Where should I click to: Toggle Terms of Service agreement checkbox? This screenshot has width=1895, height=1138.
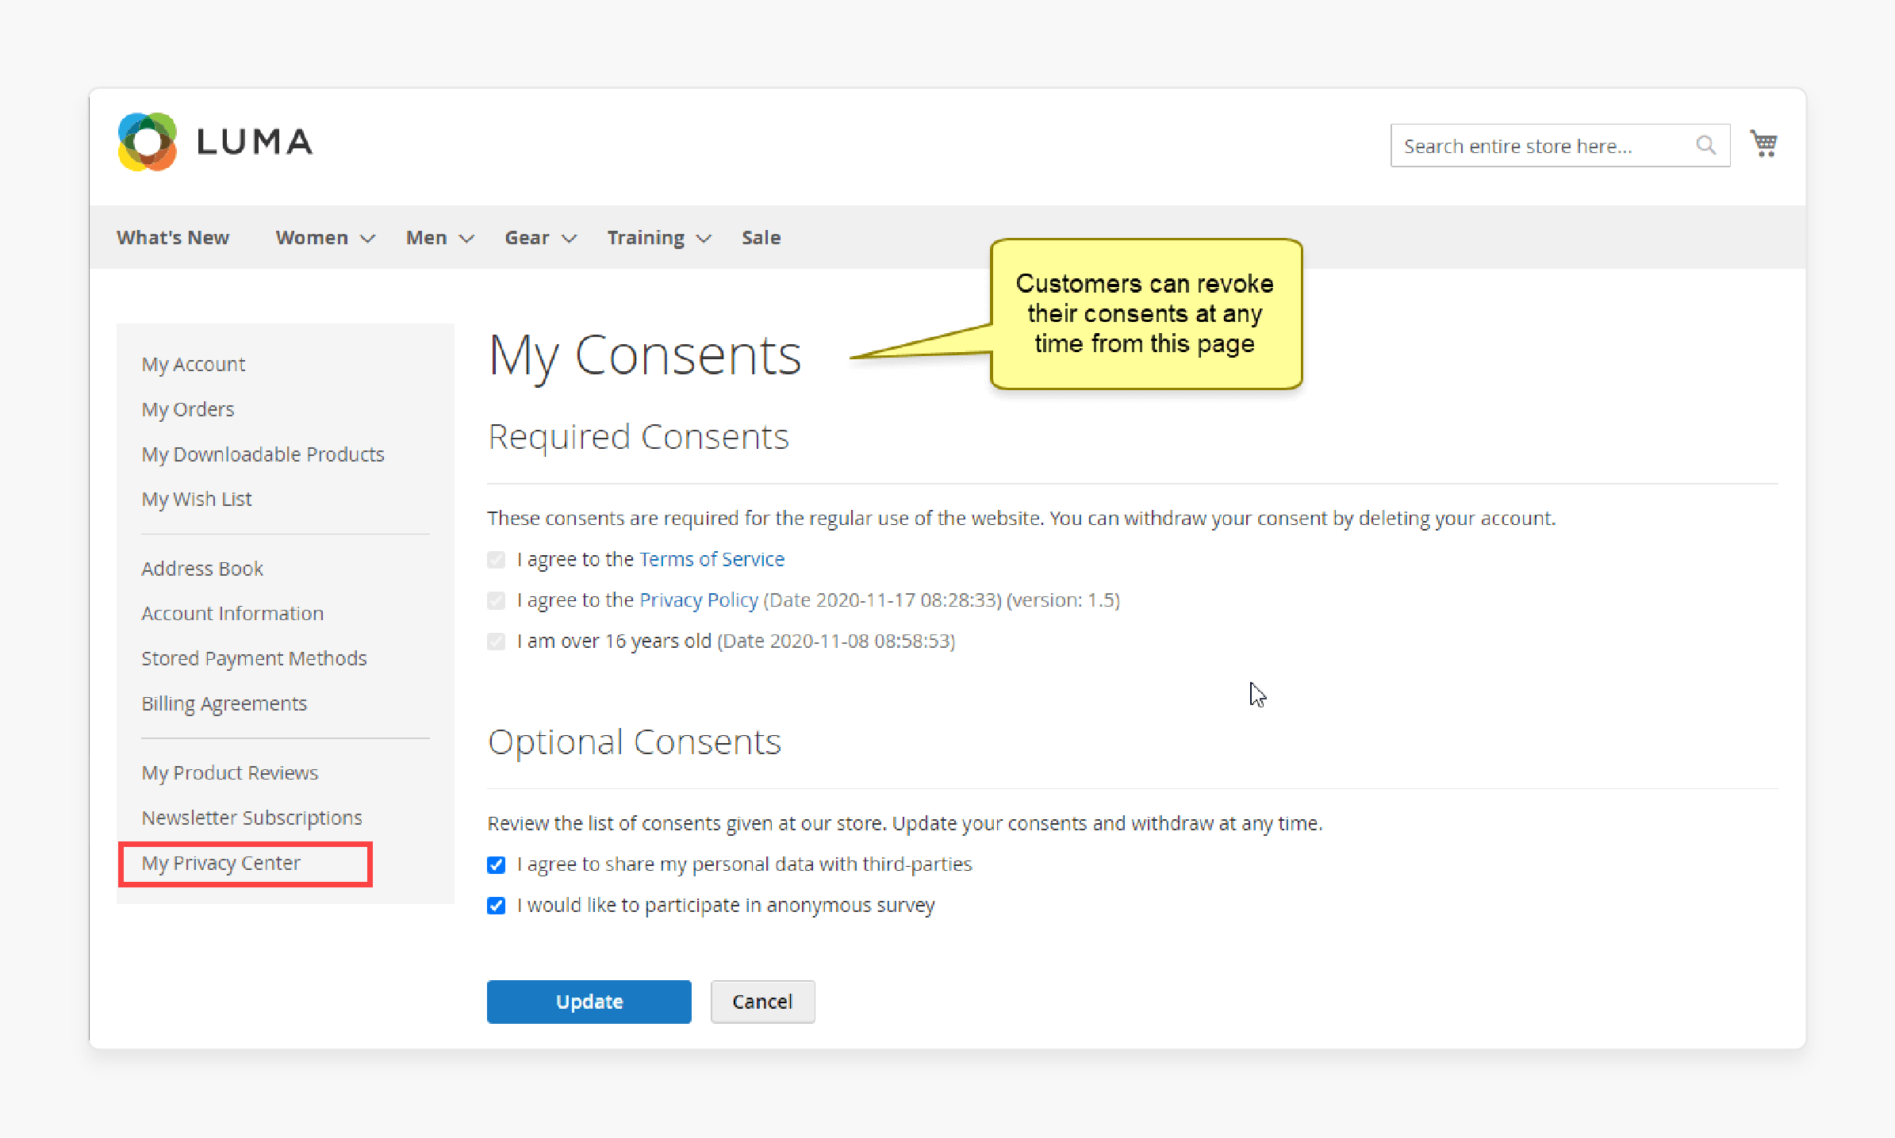(x=496, y=560)
